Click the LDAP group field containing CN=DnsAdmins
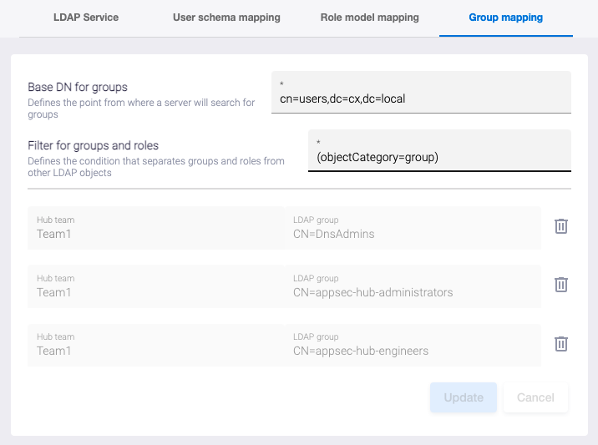 click(413, 228)
